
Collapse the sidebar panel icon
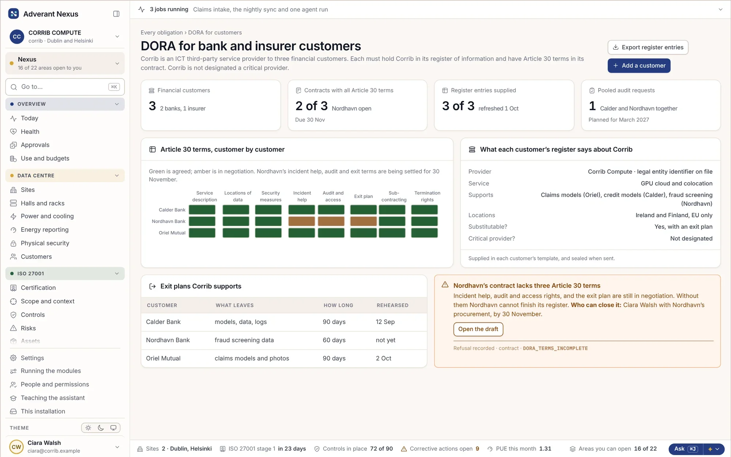pos(116,14)
